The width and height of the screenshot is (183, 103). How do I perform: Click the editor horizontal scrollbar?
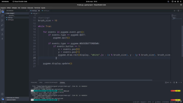pyautogui.click(x=95, y=80)
